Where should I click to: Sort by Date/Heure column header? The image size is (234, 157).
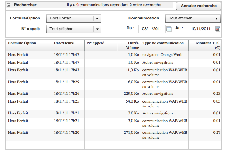64,43
